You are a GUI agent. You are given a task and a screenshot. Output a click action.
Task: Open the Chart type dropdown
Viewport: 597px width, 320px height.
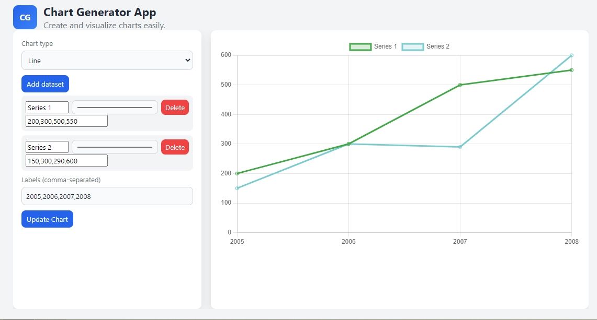[107, 61]
